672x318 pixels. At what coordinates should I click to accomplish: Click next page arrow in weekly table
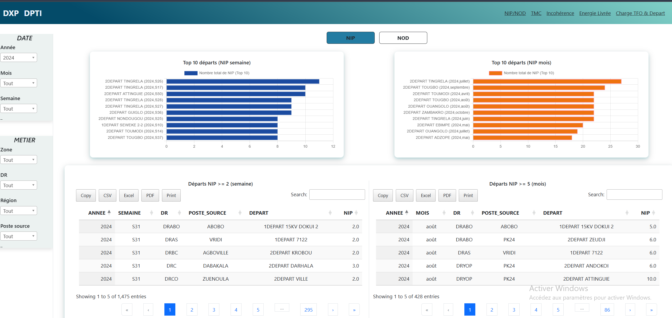coord(333,310)
